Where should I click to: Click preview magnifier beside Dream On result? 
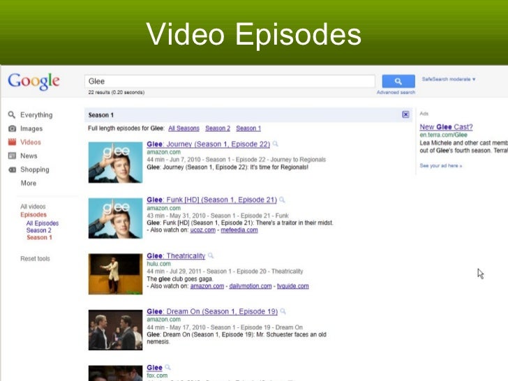[283, 311]
